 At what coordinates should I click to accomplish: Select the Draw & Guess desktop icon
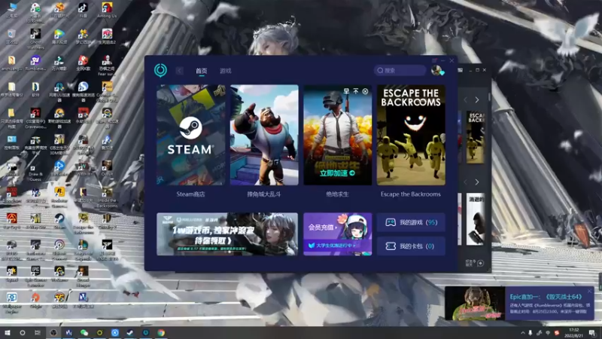coord(35,171)
